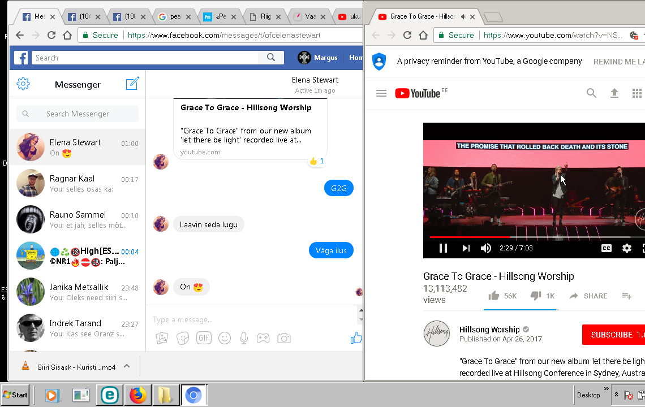Open the GIF picker
Image resolution: width=645 pixels, height=407 pixels.
204,338
